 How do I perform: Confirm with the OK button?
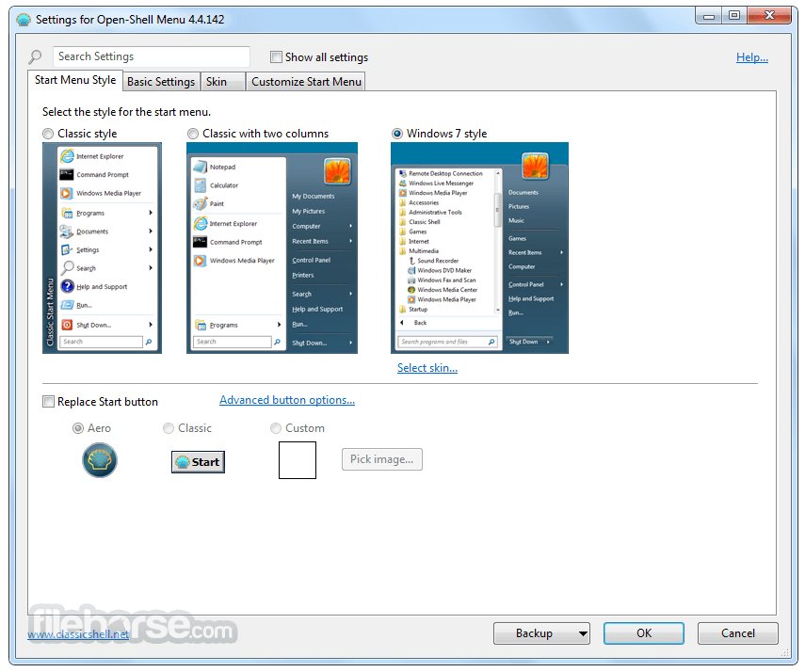[644, 633]
